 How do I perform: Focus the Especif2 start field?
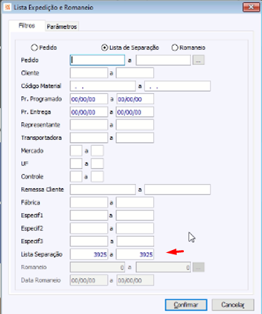pyautogui.click(x=89, y=229)
